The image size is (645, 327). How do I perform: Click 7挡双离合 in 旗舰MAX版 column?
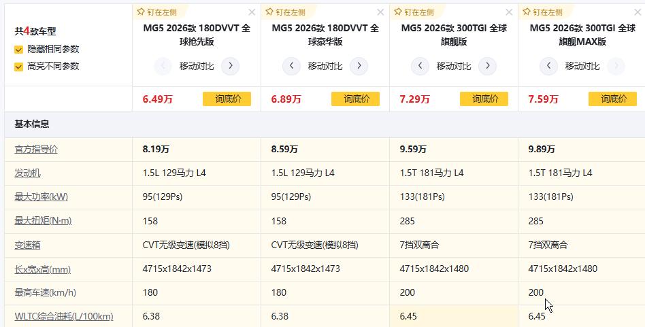pyautogui.click(x=548, y=245)
